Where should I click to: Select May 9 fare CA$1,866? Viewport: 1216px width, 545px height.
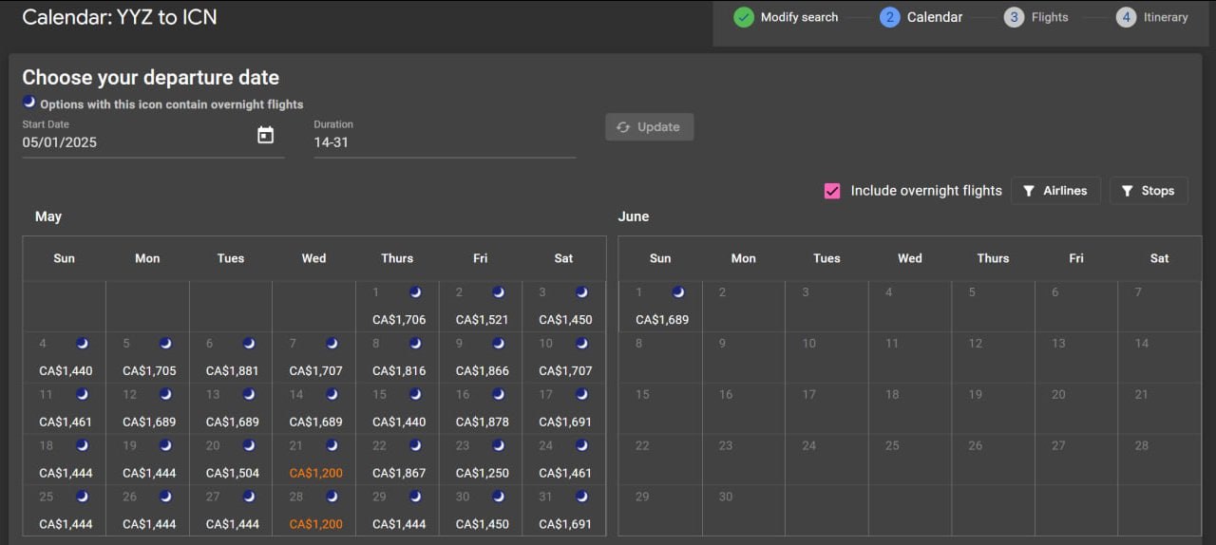tap(483, 370)
